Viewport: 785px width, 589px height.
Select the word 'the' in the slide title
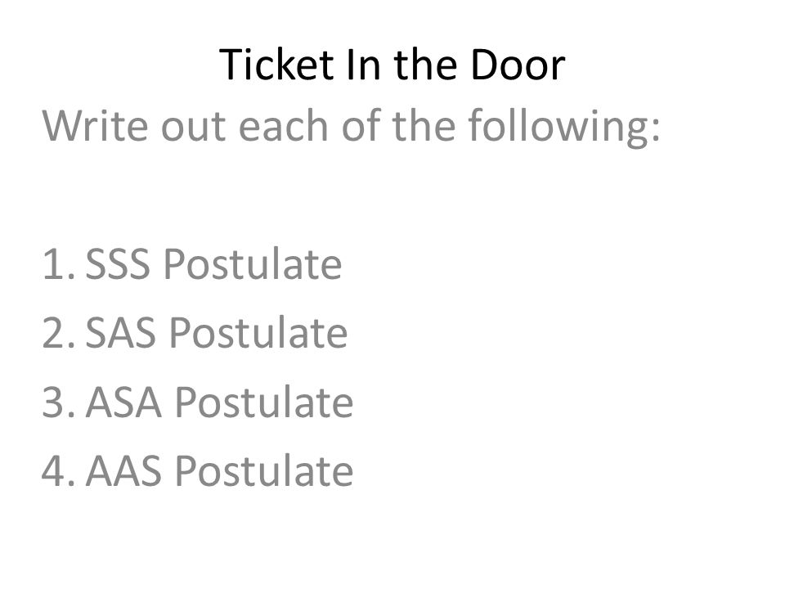[x=425, y=64]
